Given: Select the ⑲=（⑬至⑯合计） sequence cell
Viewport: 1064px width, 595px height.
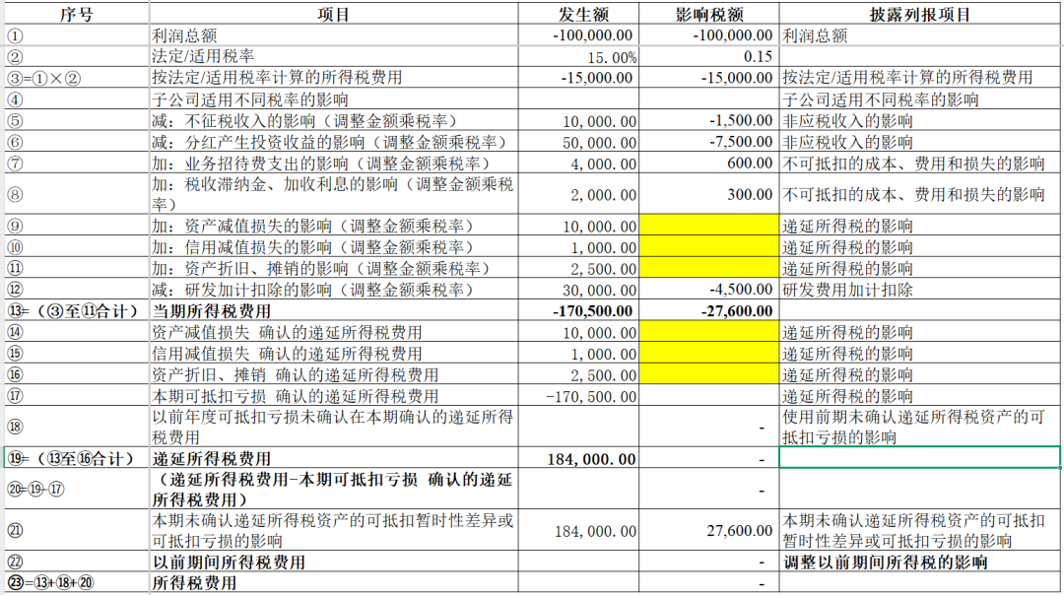Looking at the screenshot, I should [77, 459].
